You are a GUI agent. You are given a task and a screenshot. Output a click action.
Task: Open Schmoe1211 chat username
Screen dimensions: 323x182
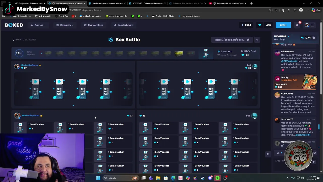point(287,119)
